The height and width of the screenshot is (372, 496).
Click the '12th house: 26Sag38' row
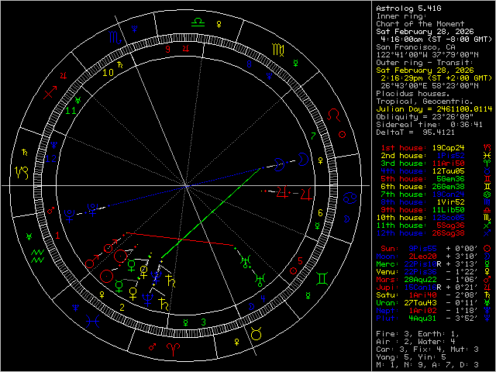434,233
